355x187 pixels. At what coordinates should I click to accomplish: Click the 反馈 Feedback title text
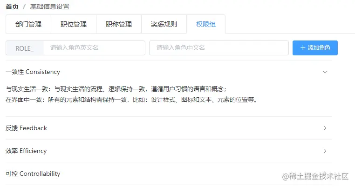pos(26,128)
